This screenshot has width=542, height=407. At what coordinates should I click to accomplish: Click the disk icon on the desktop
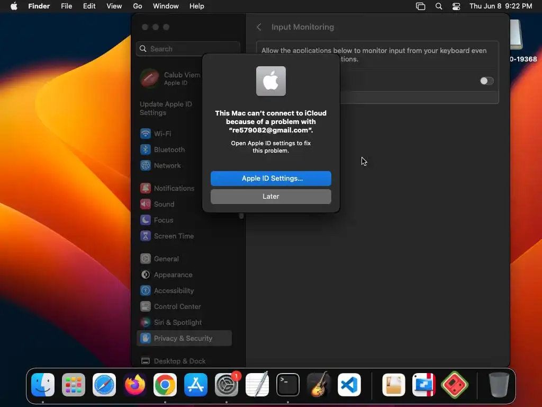coord(517,34)
